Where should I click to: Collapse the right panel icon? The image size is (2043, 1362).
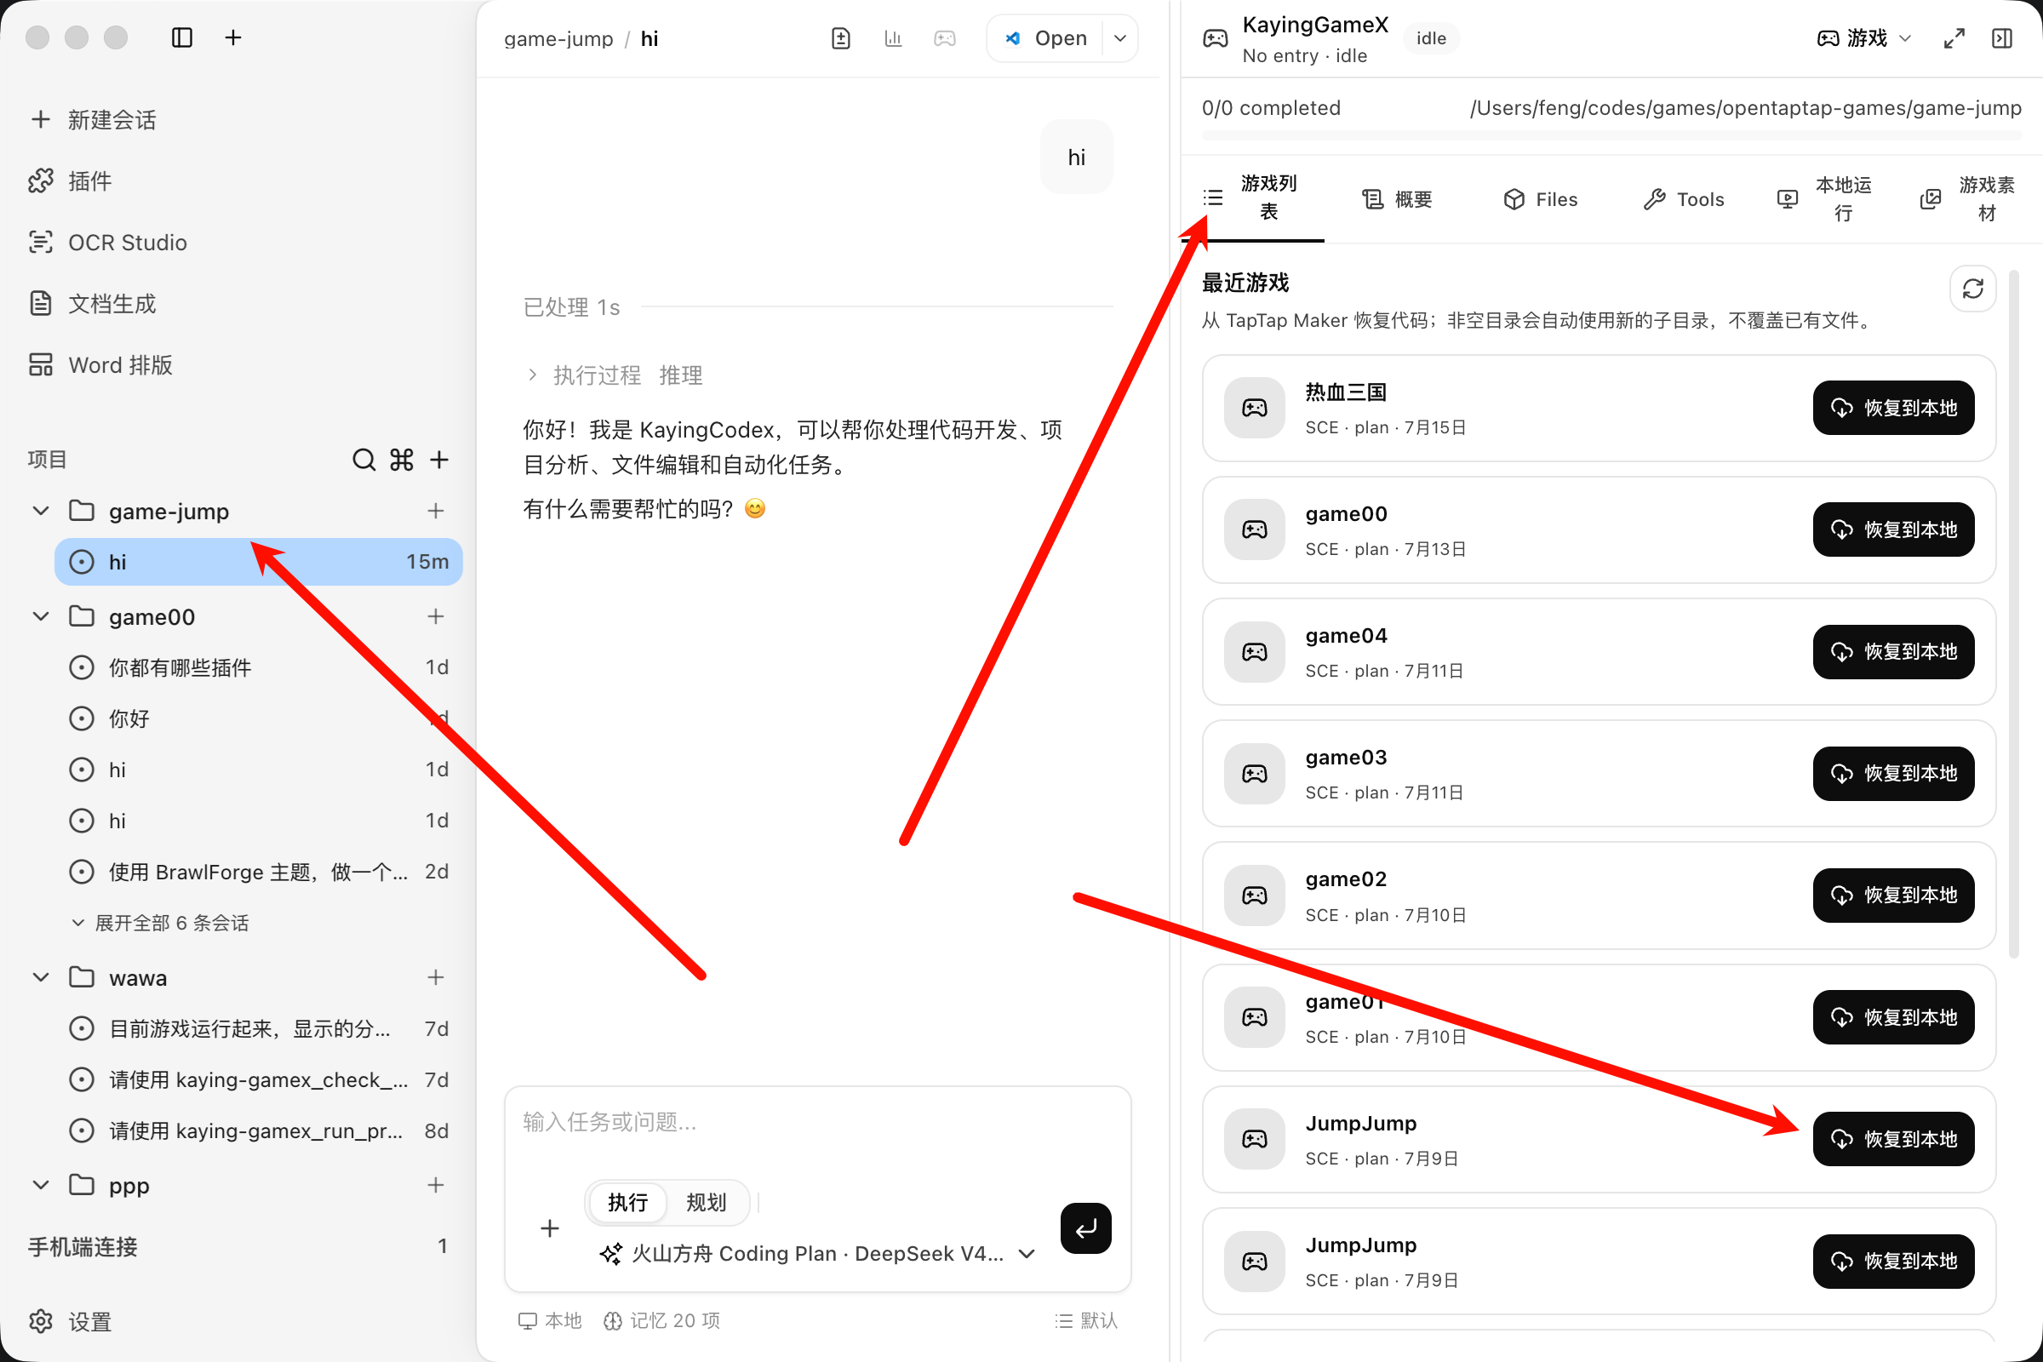tap(2002, 38)
